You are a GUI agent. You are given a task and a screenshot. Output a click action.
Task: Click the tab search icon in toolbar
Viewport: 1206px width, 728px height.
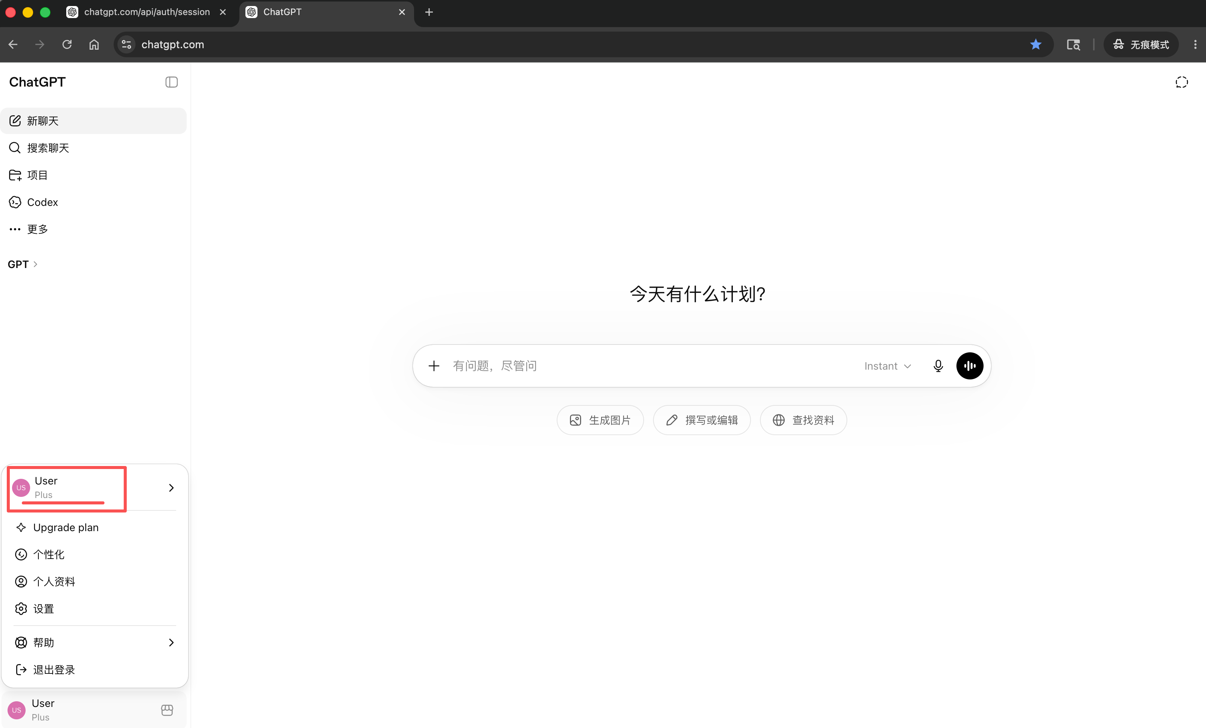coord(1074,44)
